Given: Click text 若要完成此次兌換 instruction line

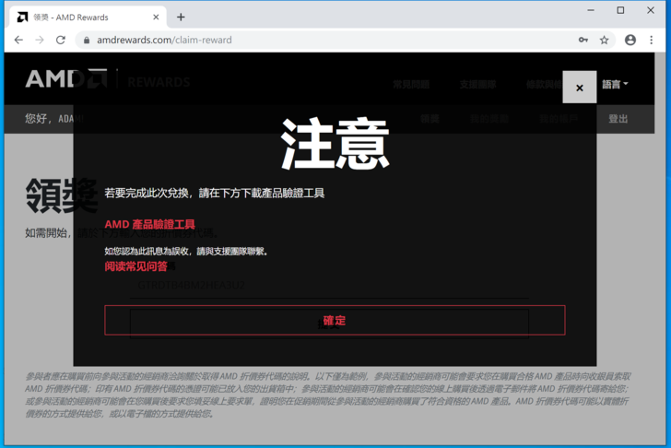Looking at the screenshot, I should point(215,193).
